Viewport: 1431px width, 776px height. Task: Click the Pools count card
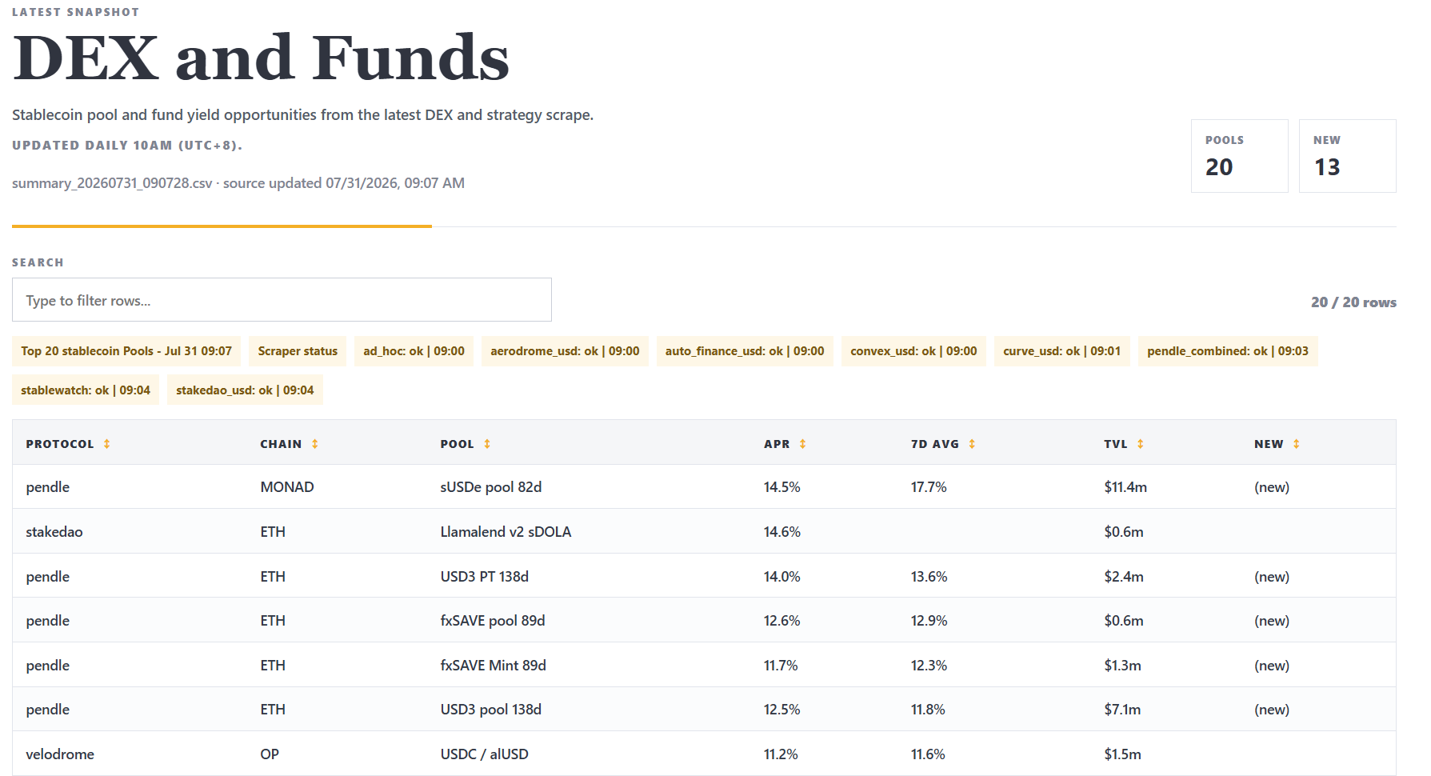[x=1240, y=156]
